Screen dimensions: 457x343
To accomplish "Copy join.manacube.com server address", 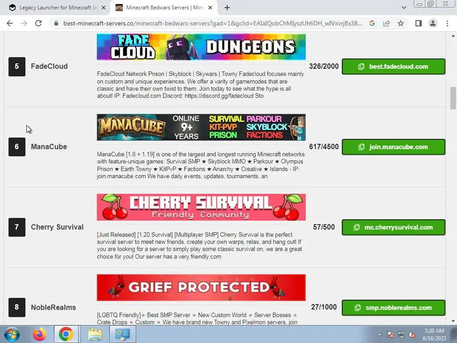I will point(394,147).
